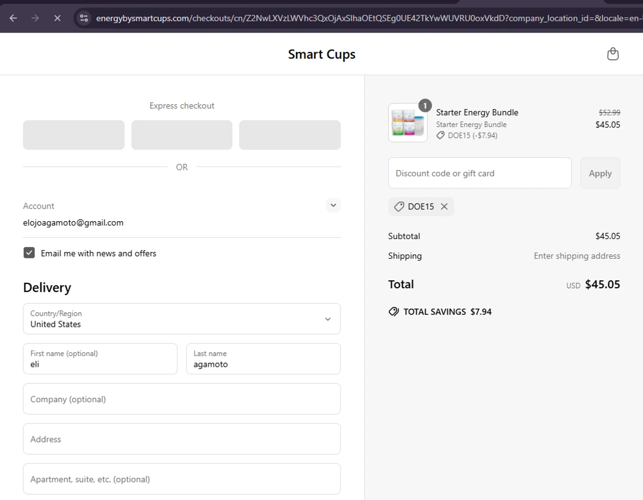This screenshot has height=500, width=643.
Task: Remove the DOE15 discount code
Action: click(445, 207)
